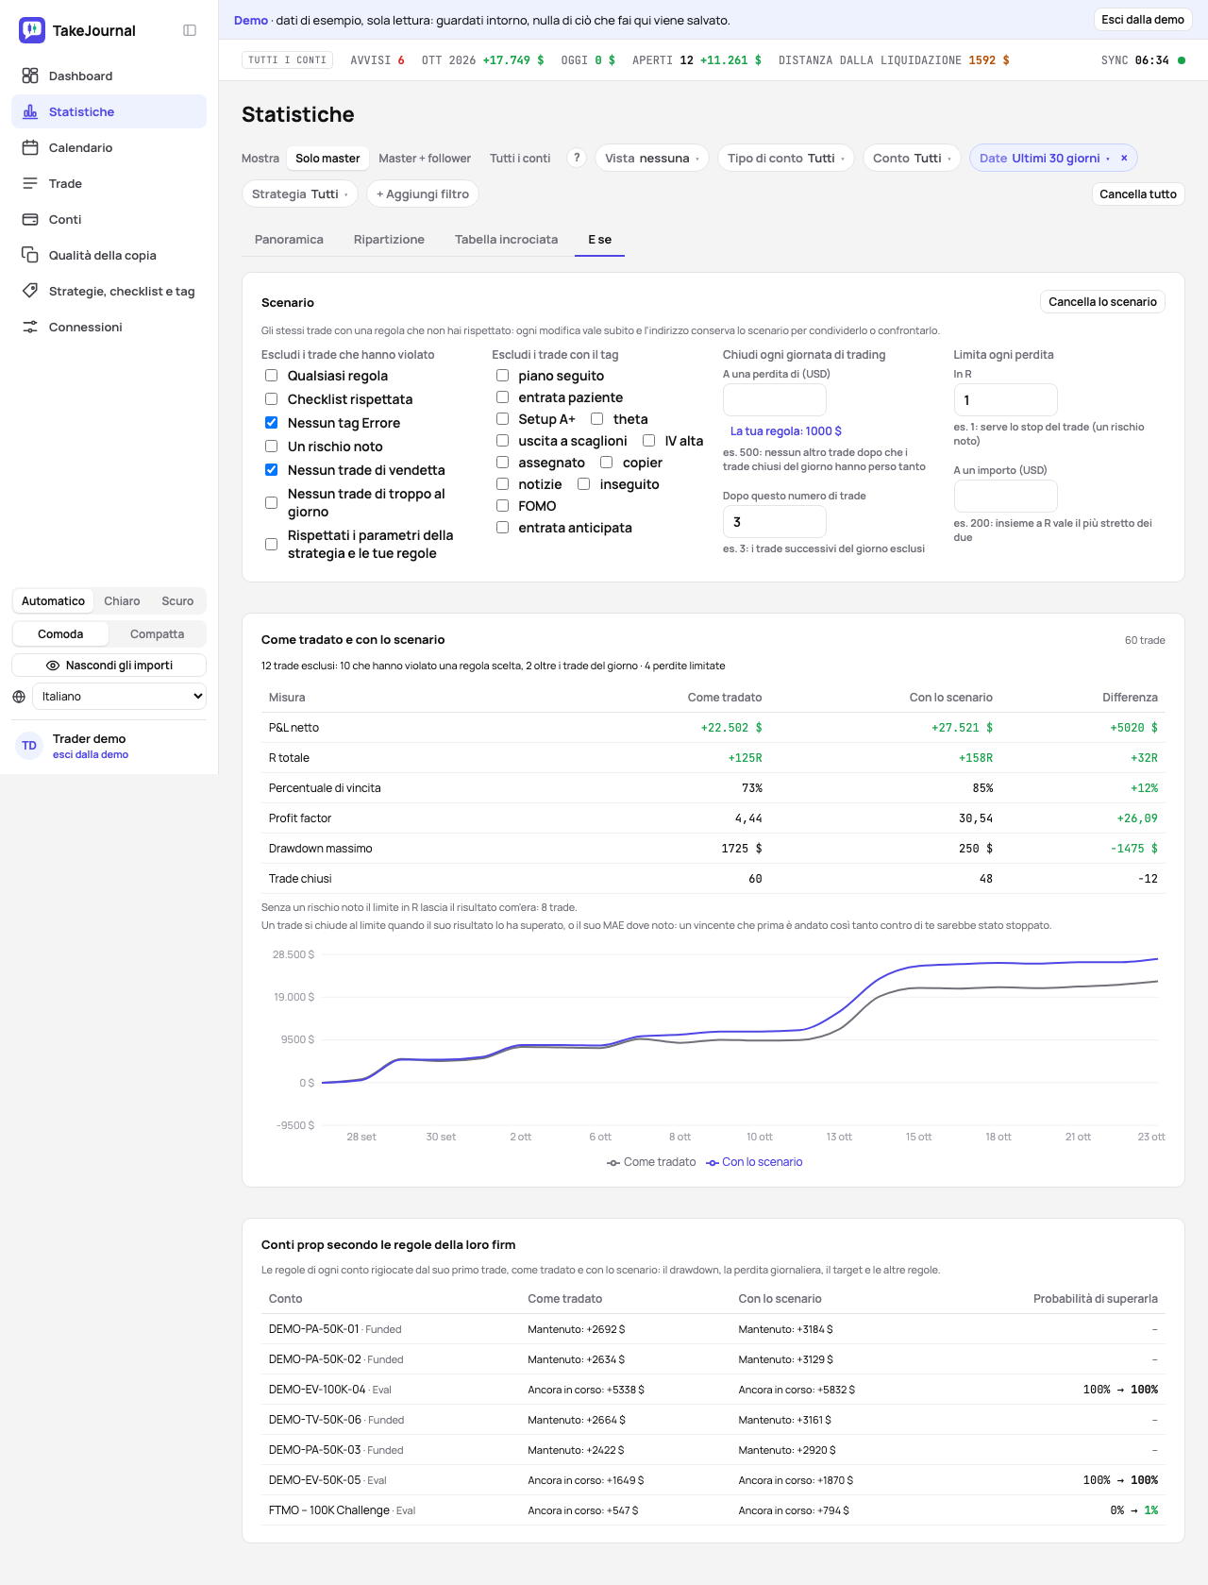The height and width of the screenshot is (1585, 1208).
Task: Choose the Master + follower view option
Action: coord(425,158)
